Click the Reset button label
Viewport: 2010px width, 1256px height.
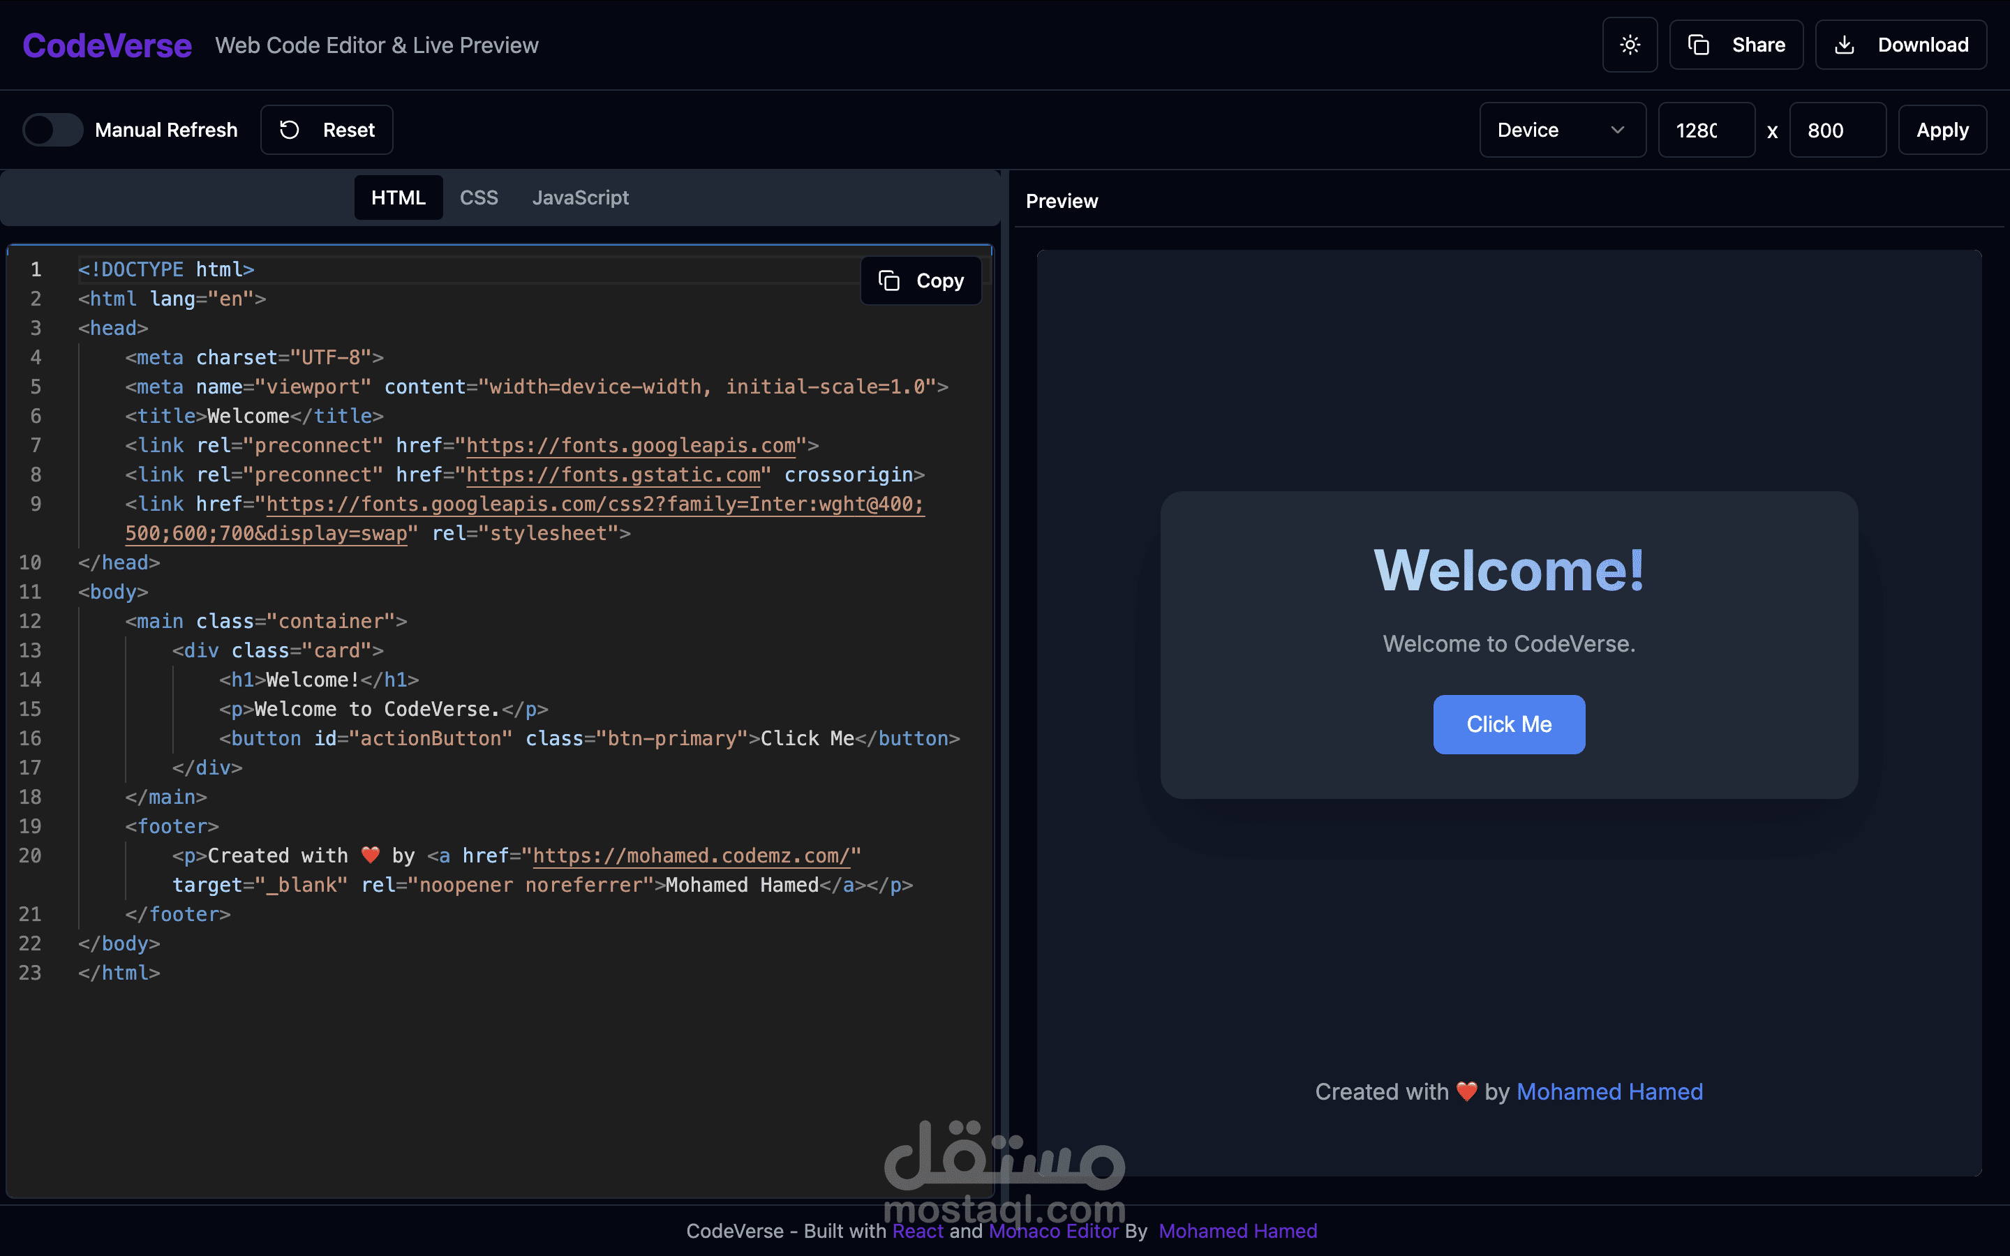349,130
